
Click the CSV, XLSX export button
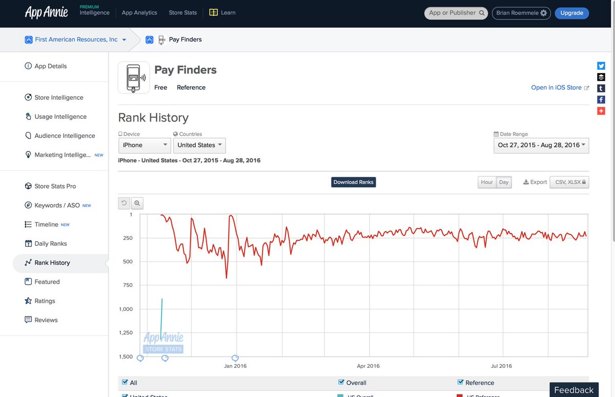[x=569, y=182]
